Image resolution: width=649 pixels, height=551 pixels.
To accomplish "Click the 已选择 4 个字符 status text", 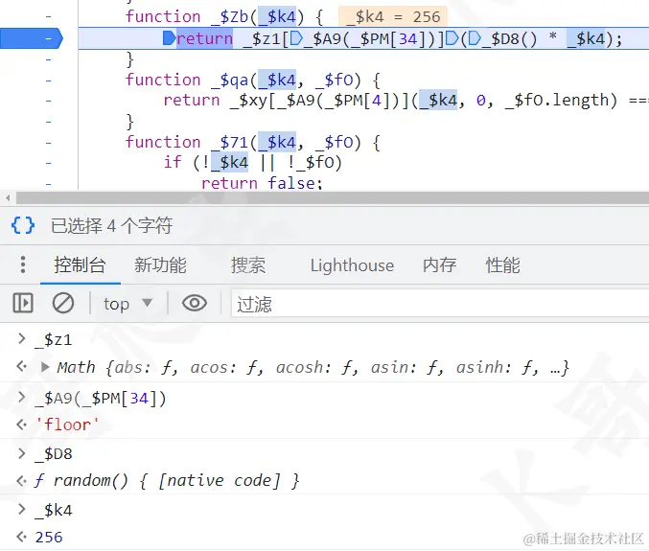I will tap(111, 226).
